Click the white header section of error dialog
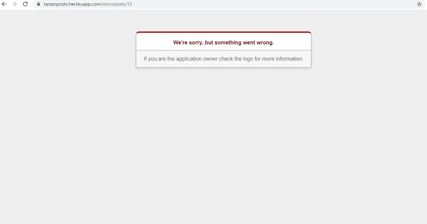 point(224,42)
